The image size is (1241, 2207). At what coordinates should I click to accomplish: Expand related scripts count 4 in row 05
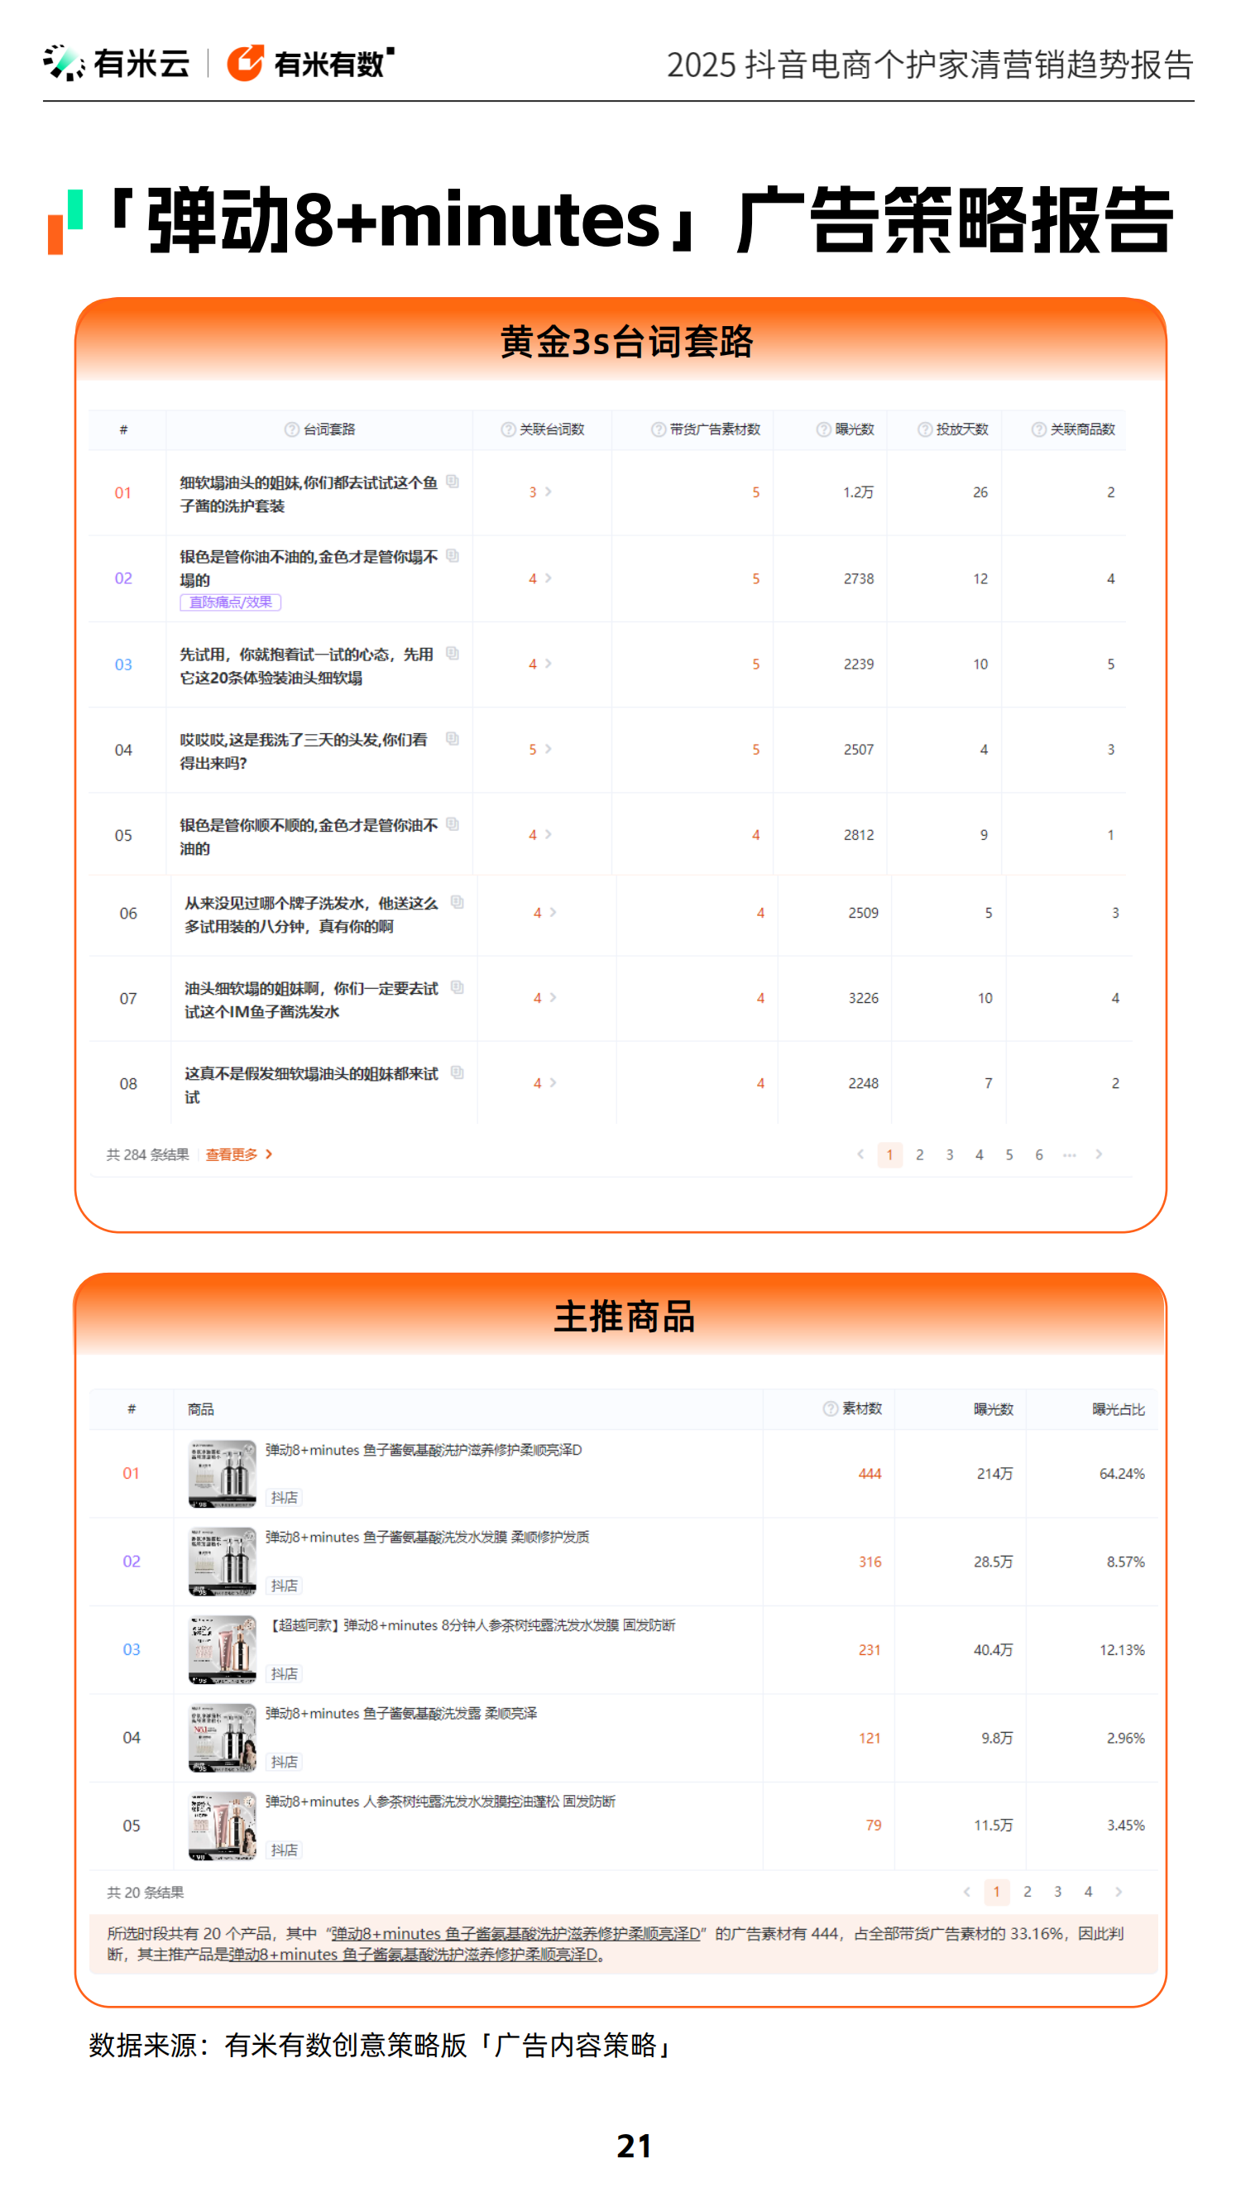pyautogui.click(x=539, y=834)
